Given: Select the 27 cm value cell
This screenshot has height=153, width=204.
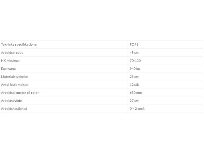Looking at the screenshot, I should pyautogui.click(x=134, y=101).
